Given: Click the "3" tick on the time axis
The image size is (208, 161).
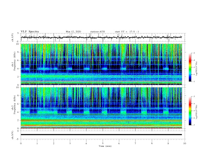Looking at the screenshot, I should [70, 143].
